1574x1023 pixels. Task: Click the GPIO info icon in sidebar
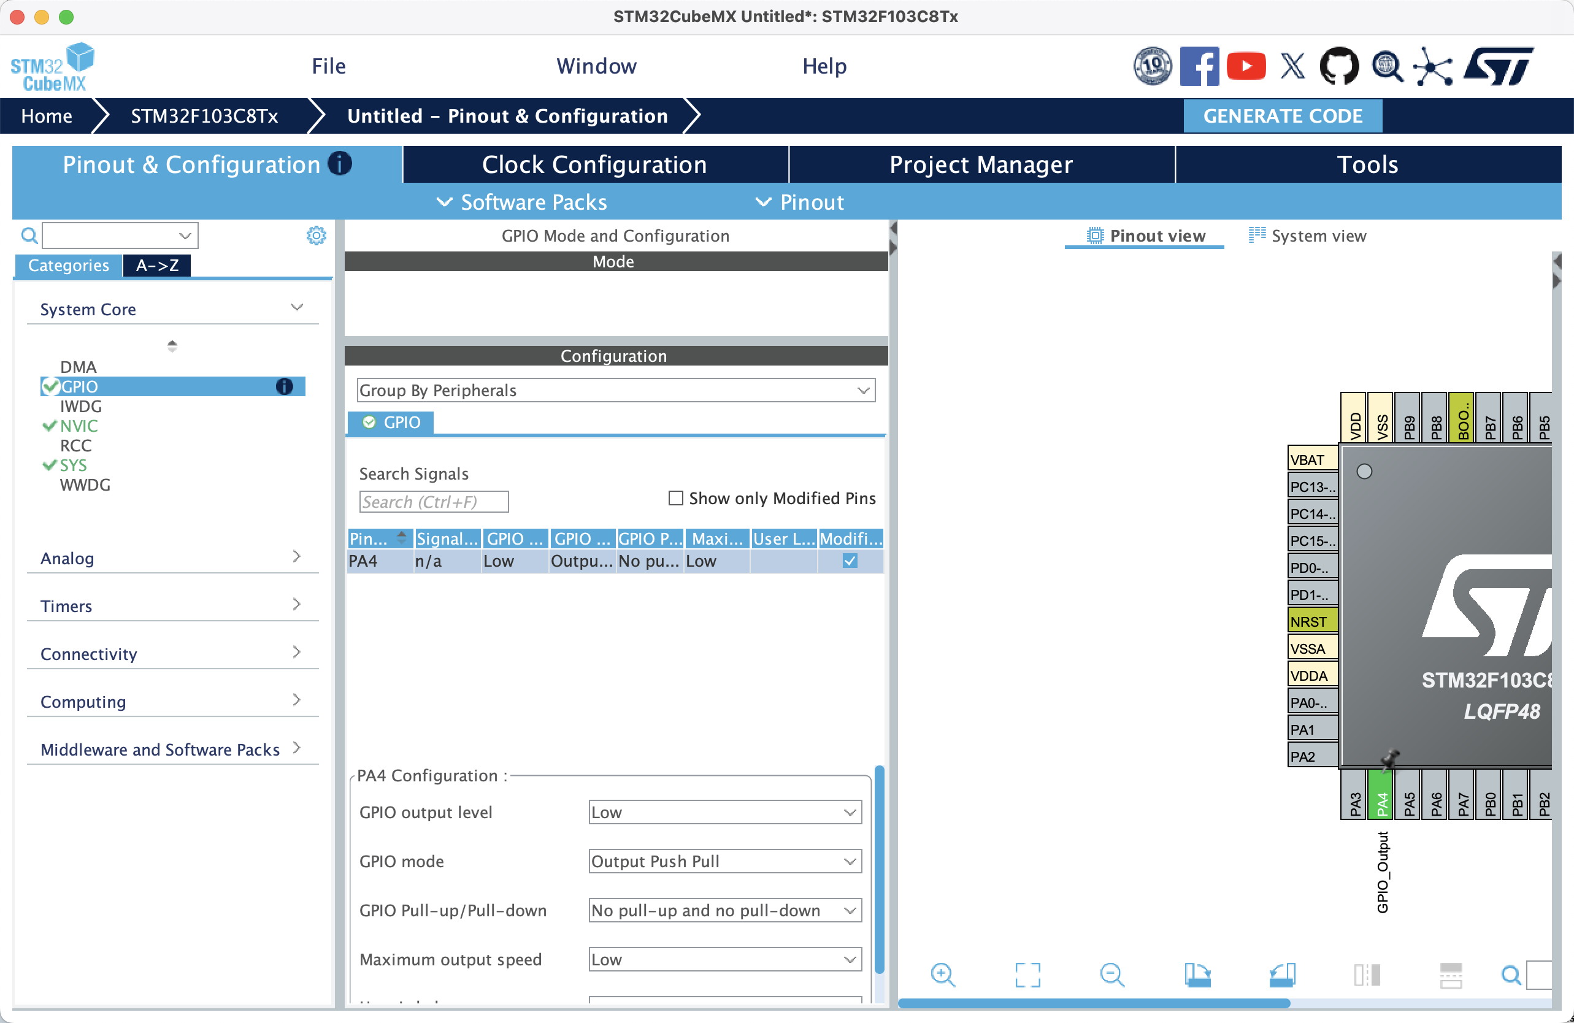[285, 386]
